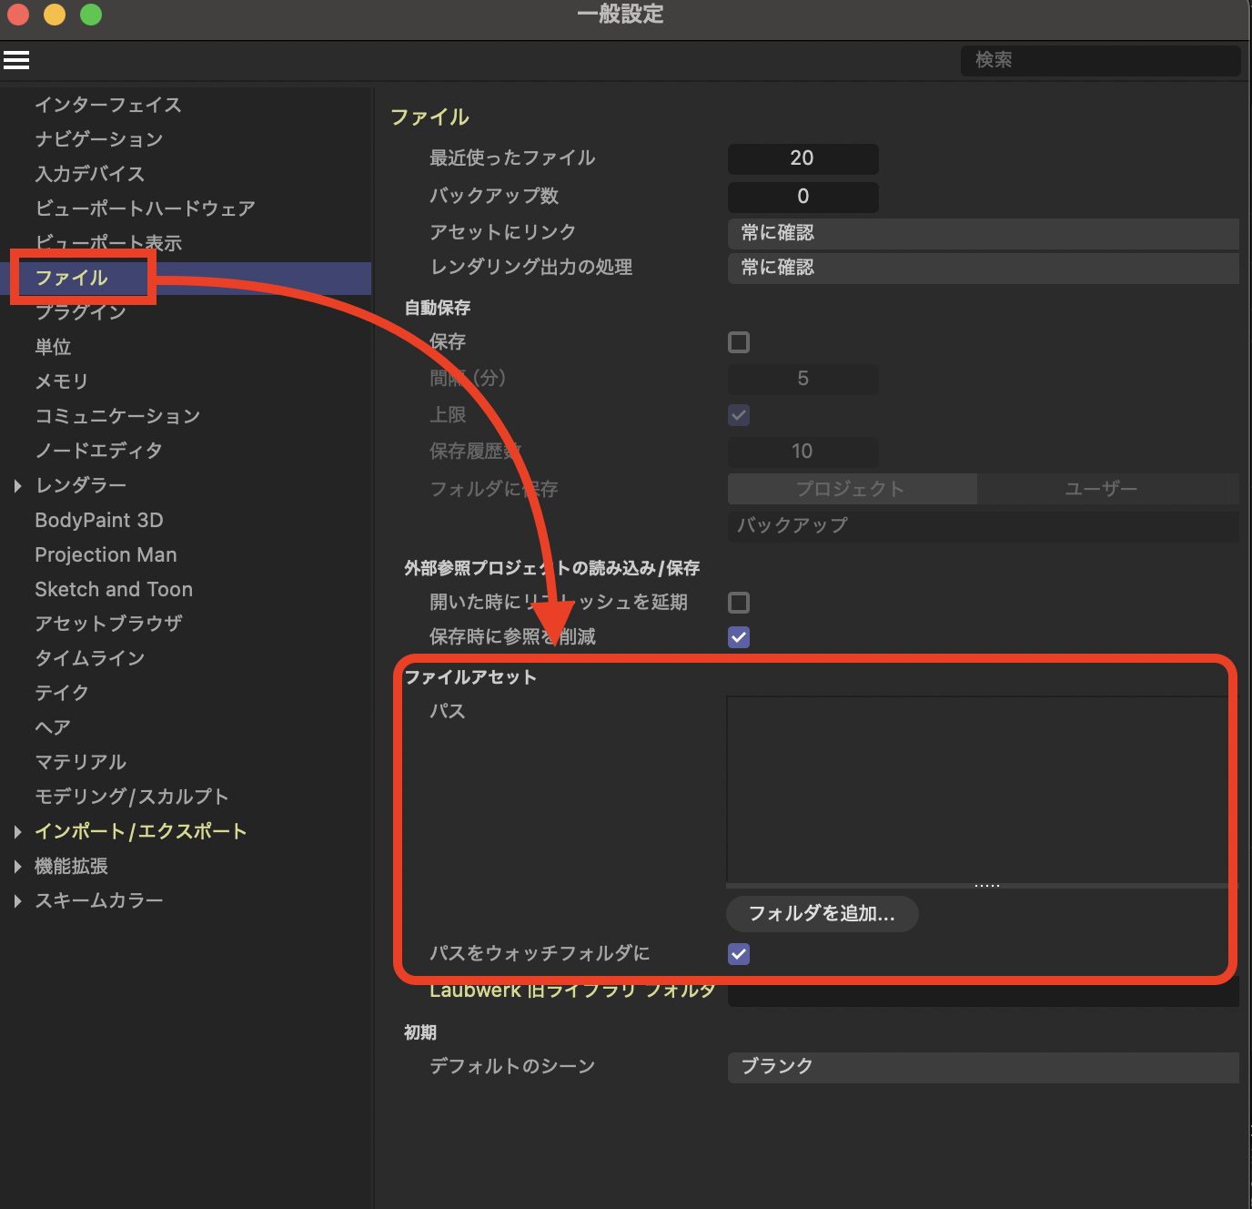Uncheck 保存時に参照を削減 checkbox
Screen dimensions: 1252x1209
[x=739, y=637]
